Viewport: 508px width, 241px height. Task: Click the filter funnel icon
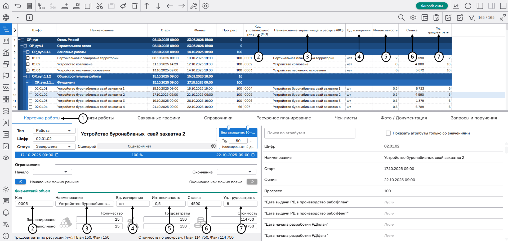pos(471,18)
